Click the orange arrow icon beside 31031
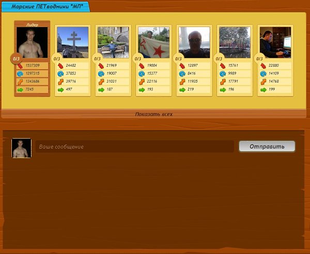The width and height of the screenshot is (310, 254). pos(101,82)
